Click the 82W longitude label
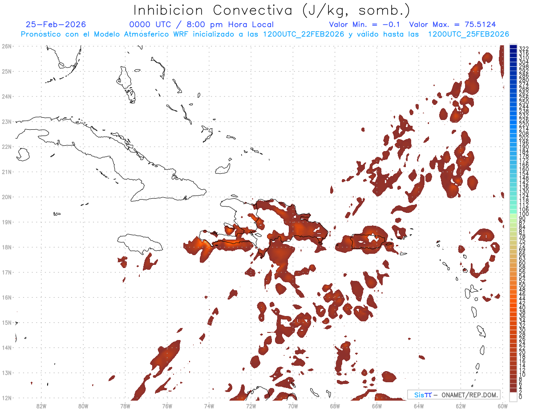This screenshot has height=412, width=534. point(41,406)
